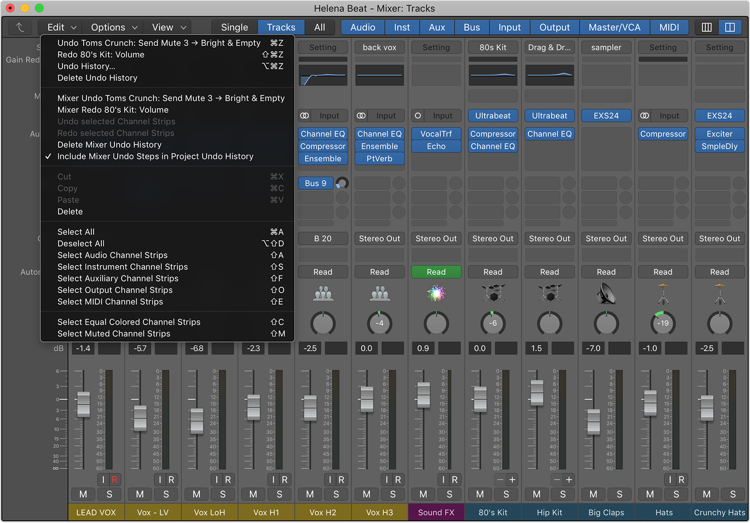
Task: Open back vox setting popup
Action: pos(380,47)
